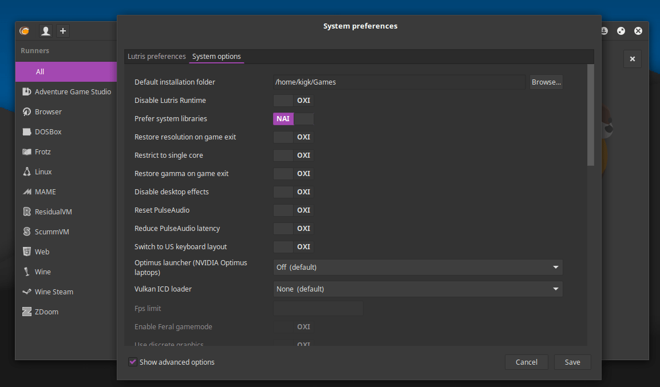Open the Optimus launcher dropdown

[418, 268]
